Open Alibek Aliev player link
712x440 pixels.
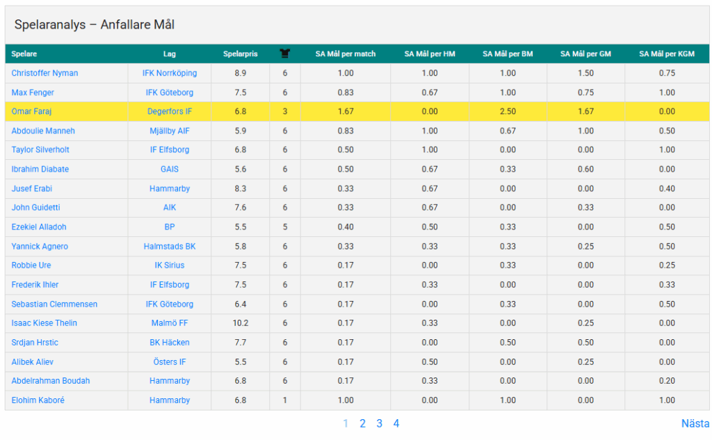pyautogui.click(x=32, y=362)
